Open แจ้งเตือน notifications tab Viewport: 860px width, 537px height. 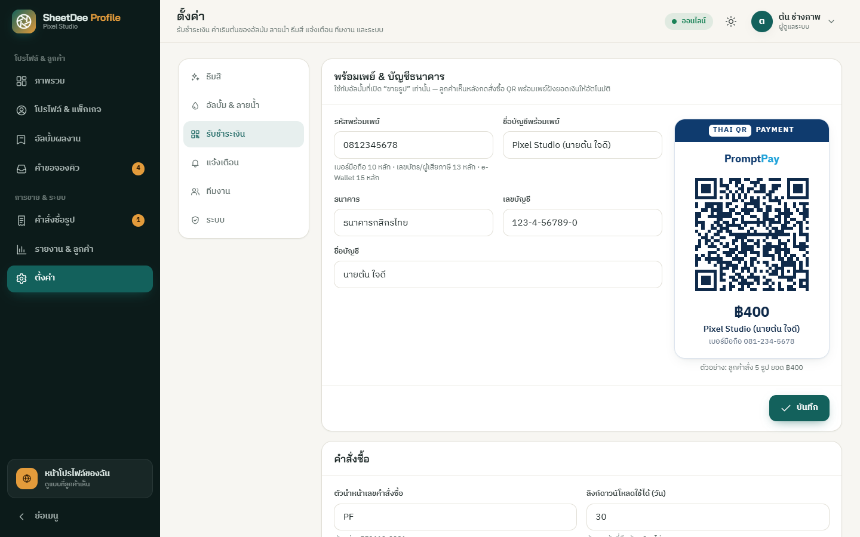[244, 163]
